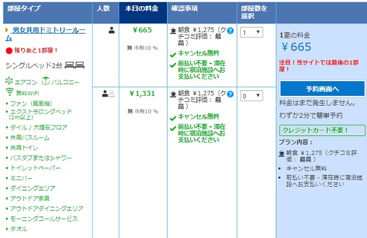
Task: Click バスタブまたはシャワー amenity item
Action: [x=41, y=158]
